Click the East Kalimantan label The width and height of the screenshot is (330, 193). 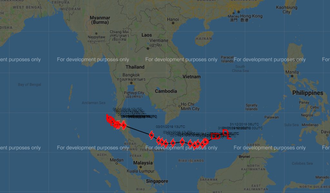[256, 188]
